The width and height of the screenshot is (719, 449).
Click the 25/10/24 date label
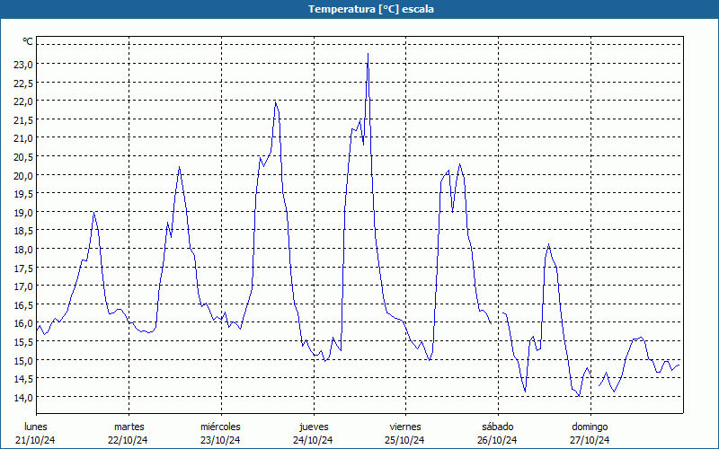click(x=405, y=440)
